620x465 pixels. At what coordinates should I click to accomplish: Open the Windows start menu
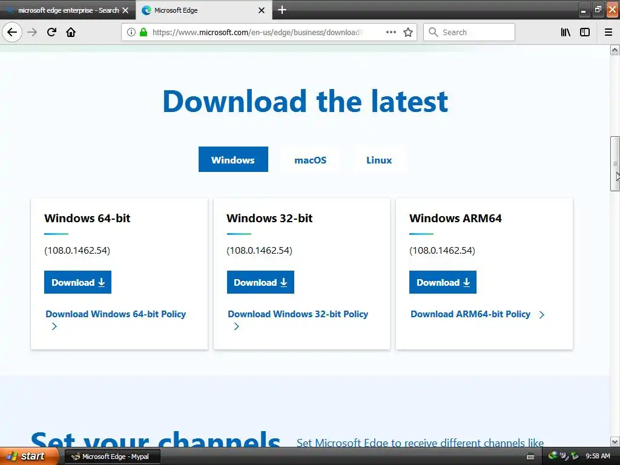point(28,457)
